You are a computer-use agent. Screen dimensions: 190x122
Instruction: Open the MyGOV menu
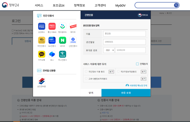click(120, 6)
